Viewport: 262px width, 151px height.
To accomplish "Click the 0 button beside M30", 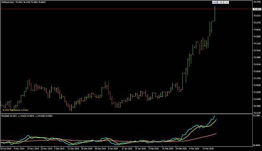I will 221,3.
